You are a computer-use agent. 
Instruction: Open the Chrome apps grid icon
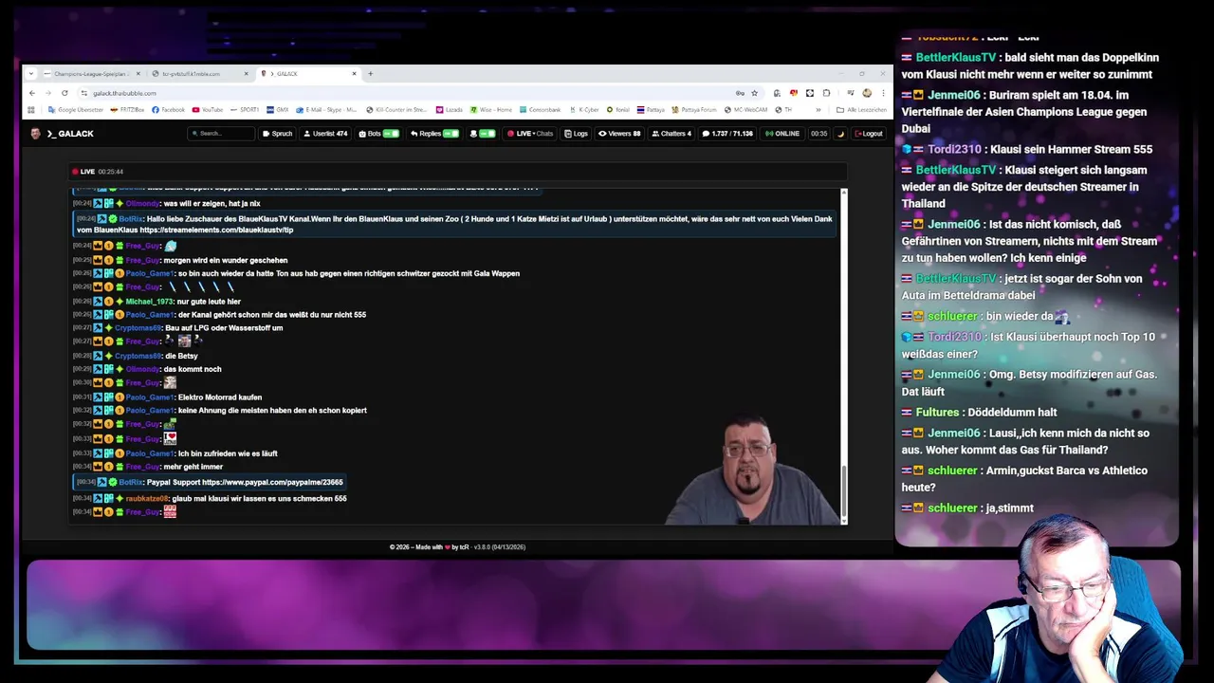[x=33, y=109]
